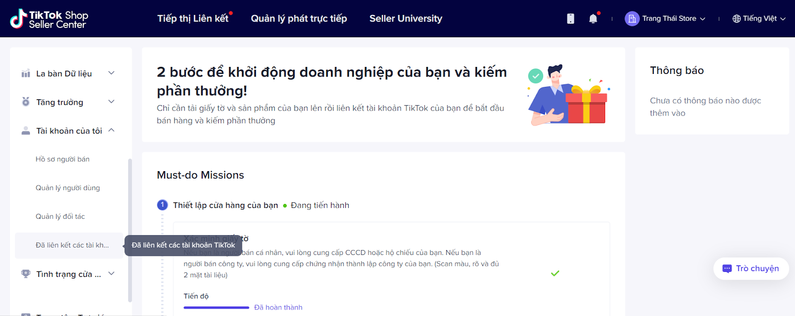Click the Trang Thái Store avatar icon
Viewport: 795px width, 316px height.
[632, 19]
